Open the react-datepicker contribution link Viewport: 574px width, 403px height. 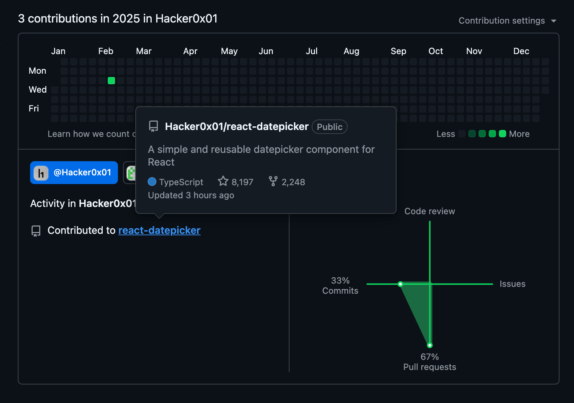tap(159, 230)
